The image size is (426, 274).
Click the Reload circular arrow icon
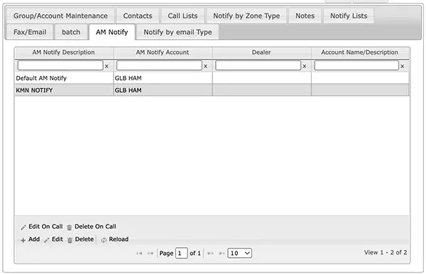pos(104,240)
